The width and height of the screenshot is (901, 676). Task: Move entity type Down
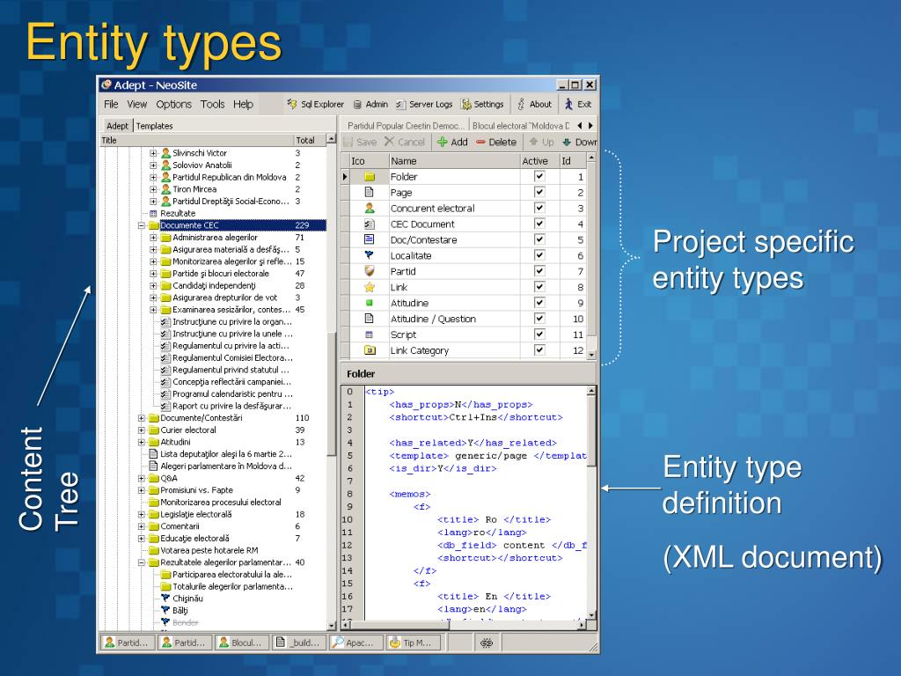pyautogui.click(x=579, y=142)
